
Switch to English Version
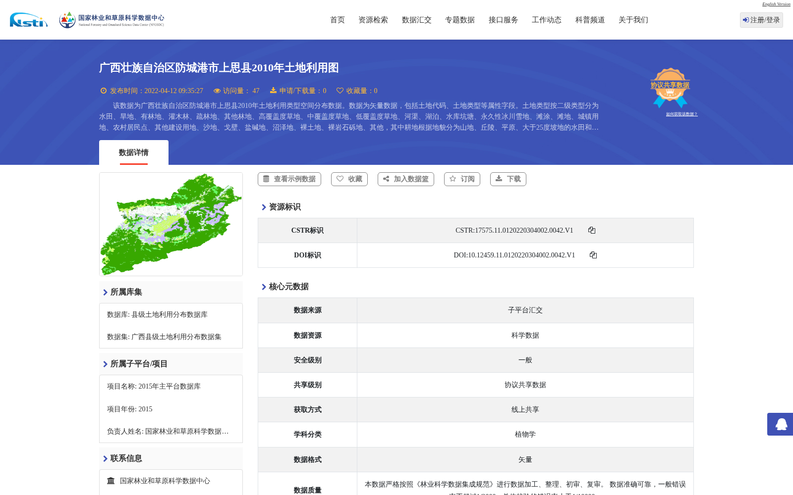776,4
